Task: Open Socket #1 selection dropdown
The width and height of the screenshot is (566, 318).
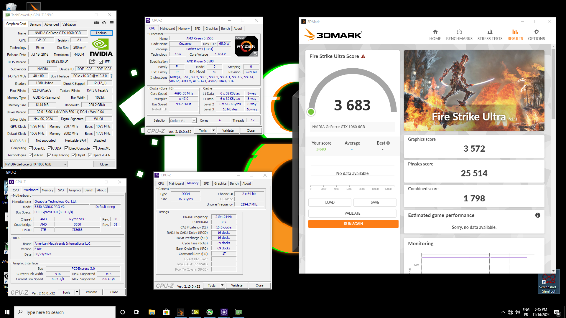Action: click(x=183, y=120)
